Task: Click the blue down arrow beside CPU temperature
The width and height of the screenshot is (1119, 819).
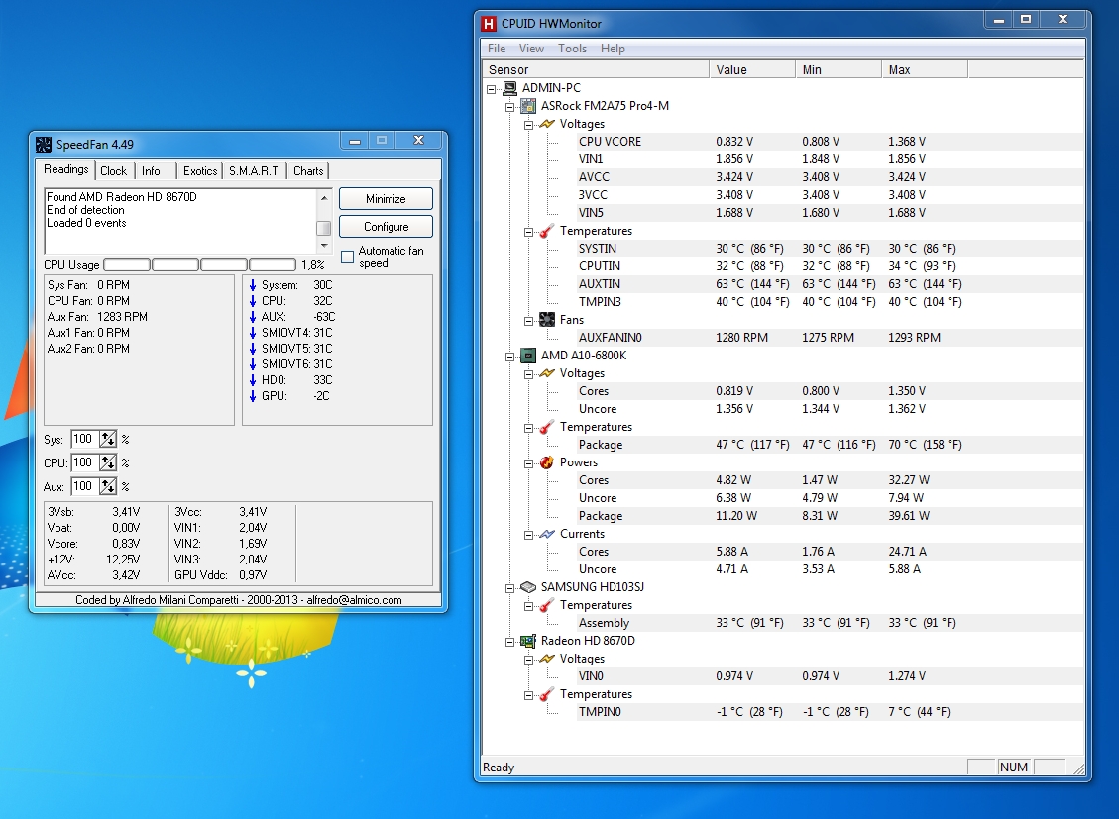Action: pyautogui.click(x=253, y=301)
